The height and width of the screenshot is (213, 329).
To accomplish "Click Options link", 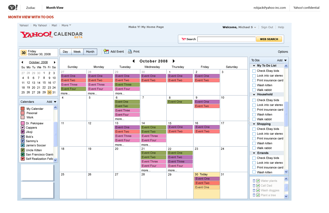I will pyautogui.click(x=283, y=52).
